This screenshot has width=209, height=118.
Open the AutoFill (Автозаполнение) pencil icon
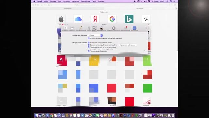(x=81, y=29)
